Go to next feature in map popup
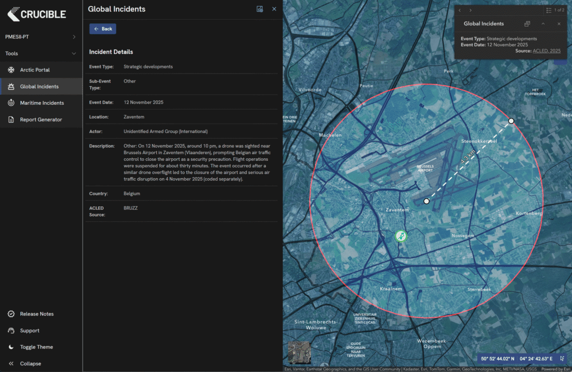 pyautogui.click(x=470, y=10)
